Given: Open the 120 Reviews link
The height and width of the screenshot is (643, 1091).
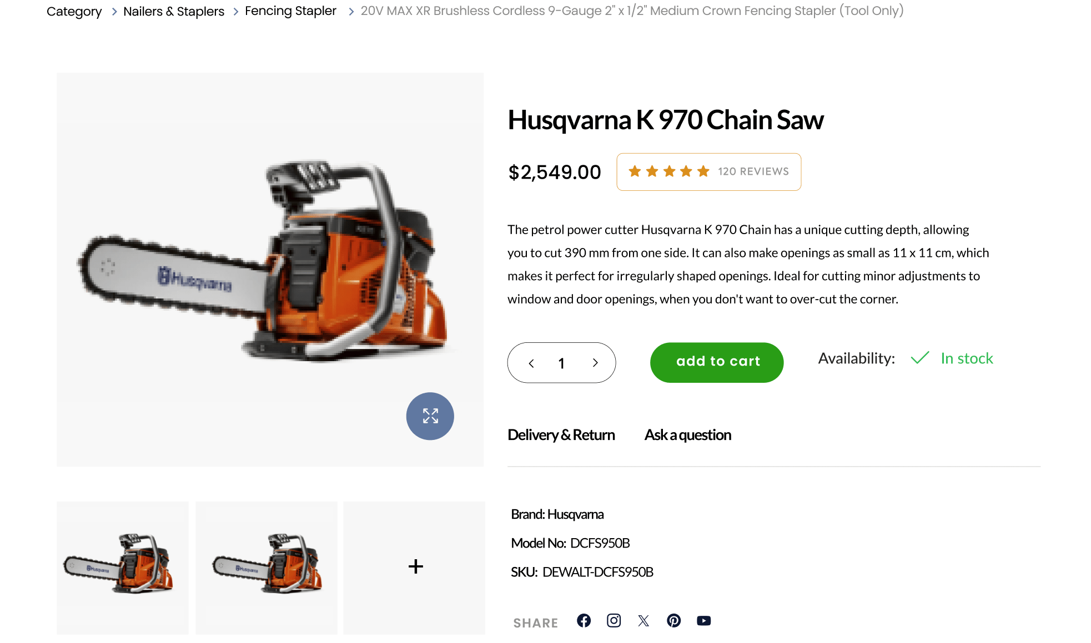Looking at the screenshot, I should [x=753, y=171].
